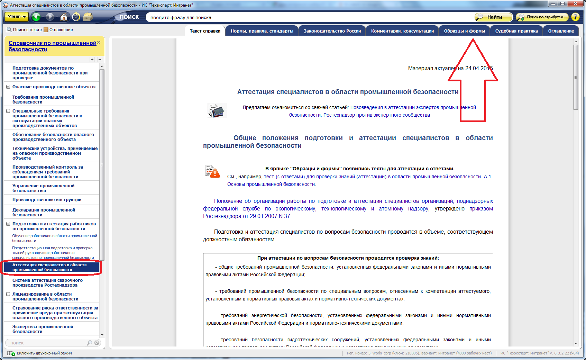This screenshot has height=360, width=586.
Task: Close the yellow Справочник panel header
Action: pos(99,43)
